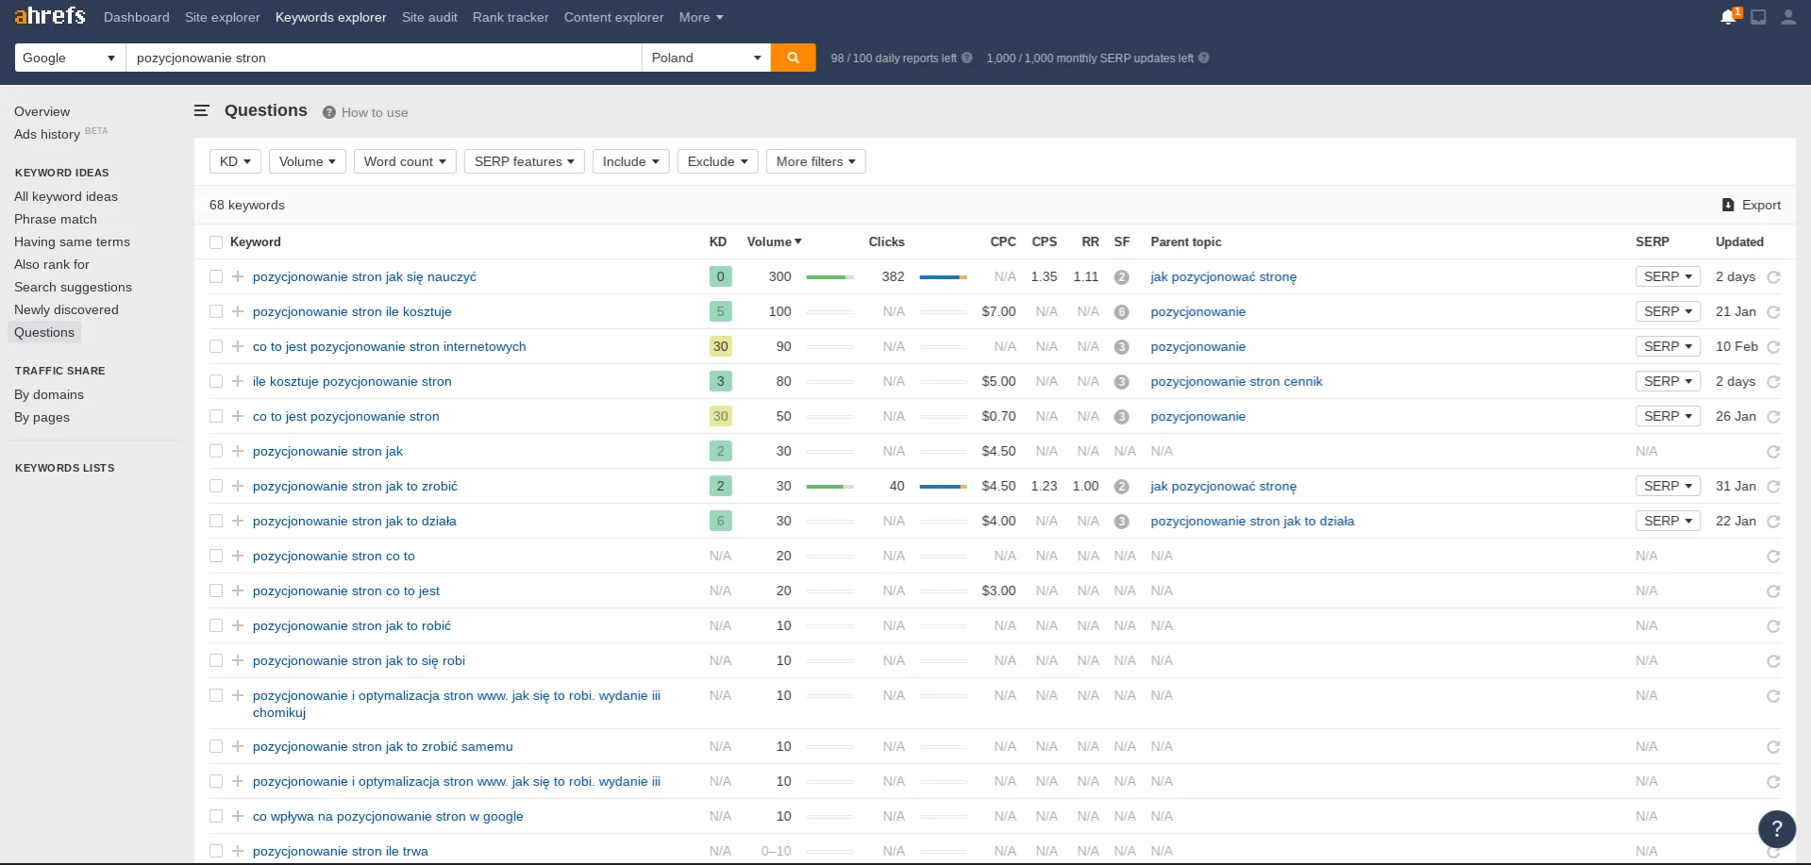Open the Google search engine dropdown
Viewport: 1811px width, 865px height.
tap(70, 58)
